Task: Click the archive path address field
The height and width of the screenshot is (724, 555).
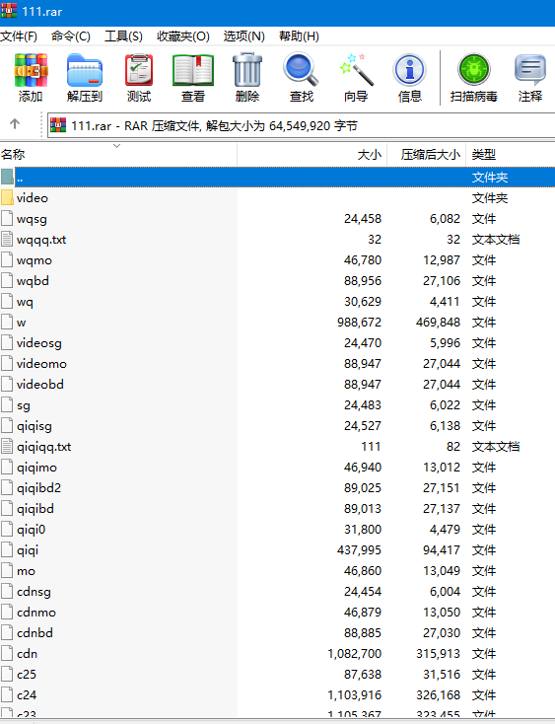Action: click(x=301, y=125)
